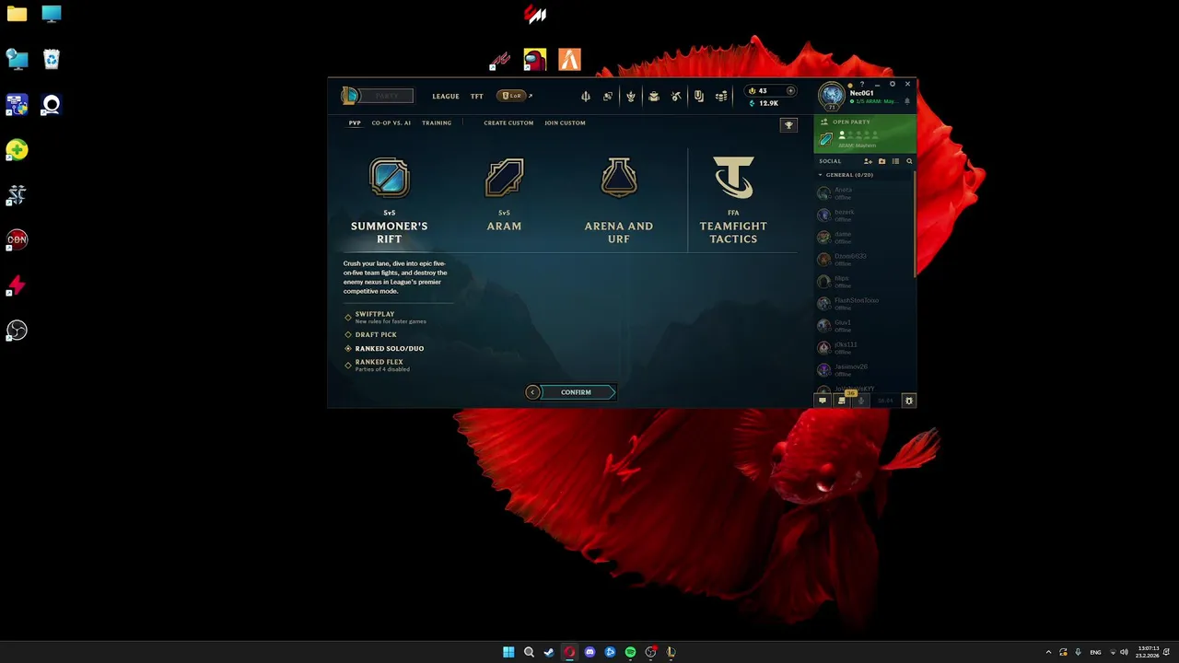Select the Ranked Flex queue option
The image size is (1179, 663).
378,366
